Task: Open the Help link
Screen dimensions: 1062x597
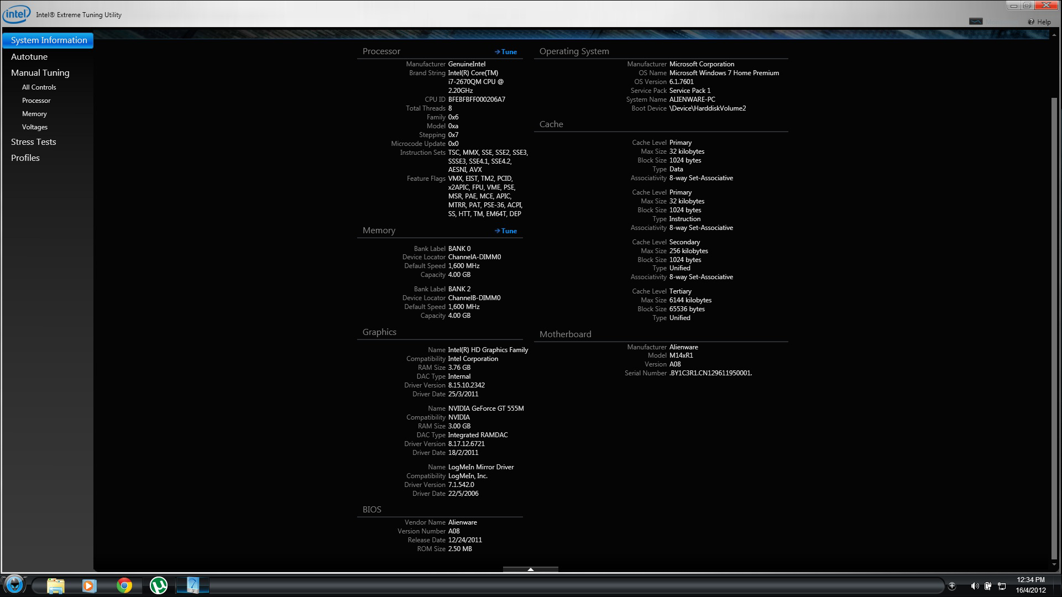Action: (1044, 22)
